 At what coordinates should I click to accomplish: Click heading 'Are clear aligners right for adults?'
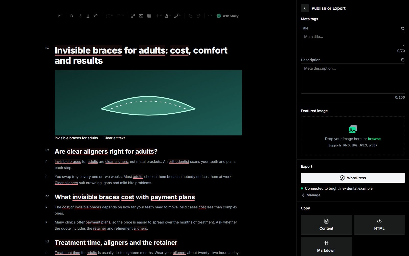click(x=106, y=152)
